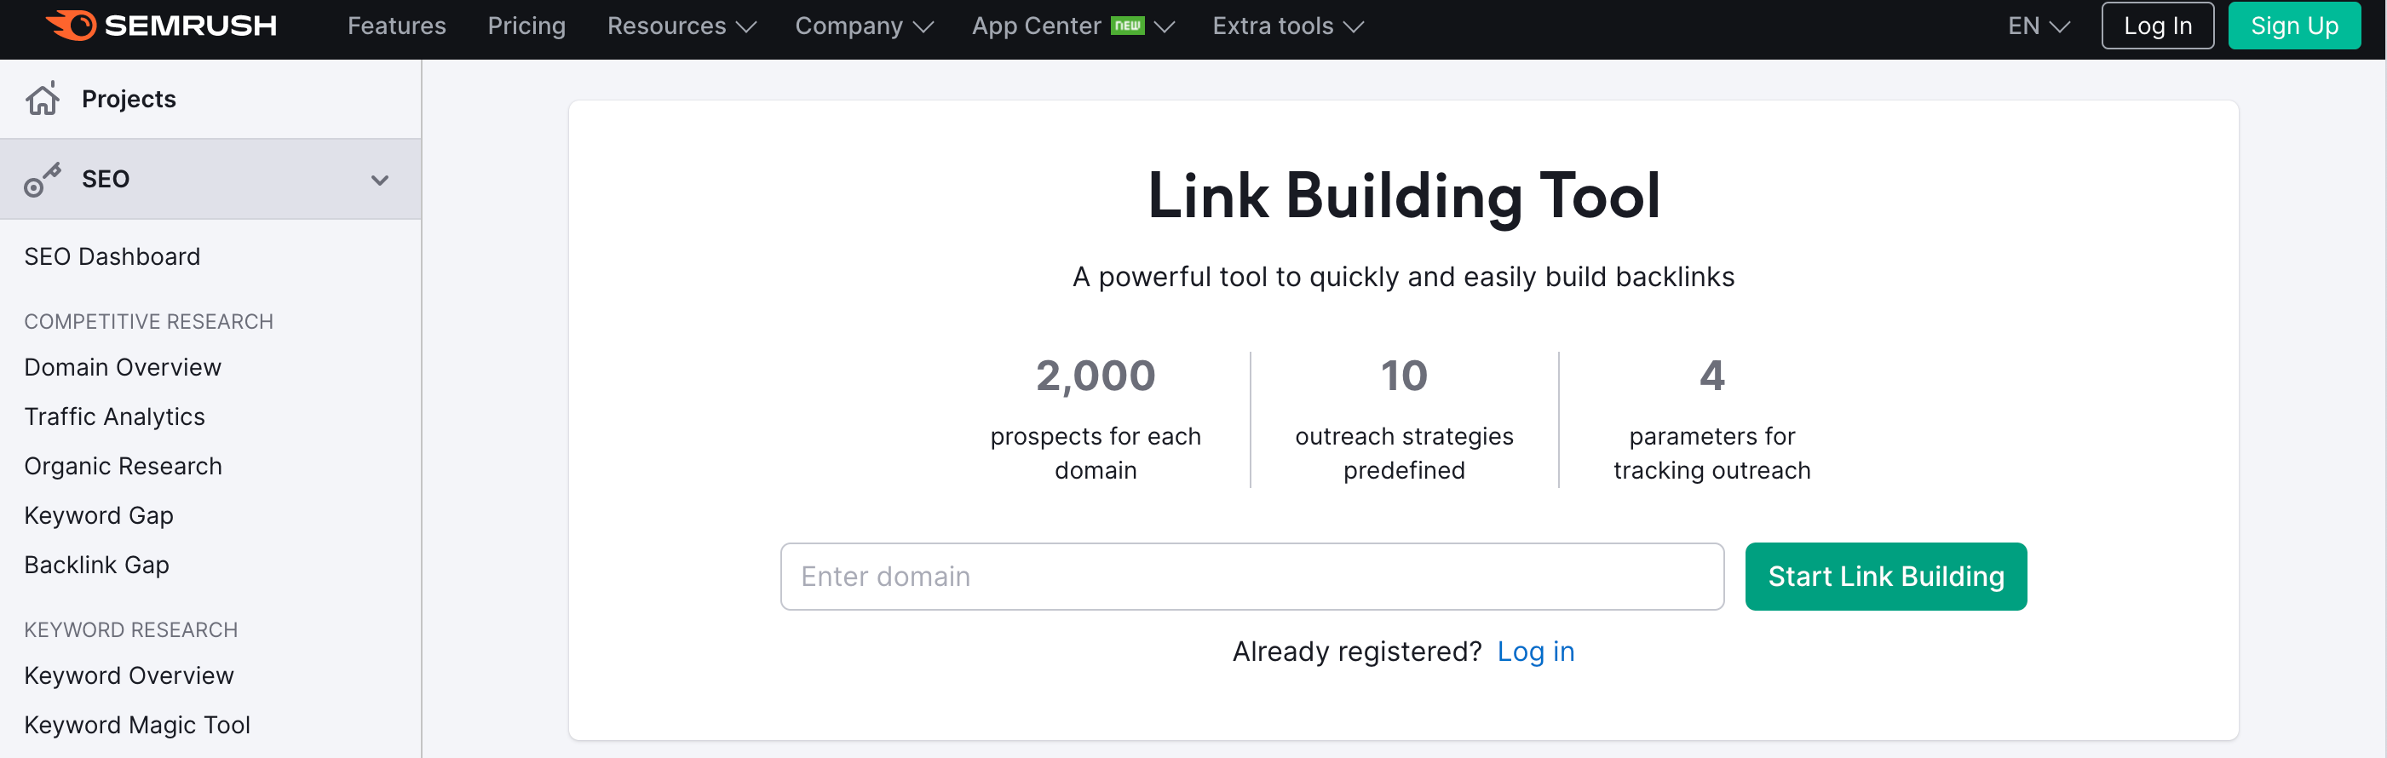The height and width of the screenshot is (758, 2387).
Task: Click the Log In button in header
Action: (2157, 26)
